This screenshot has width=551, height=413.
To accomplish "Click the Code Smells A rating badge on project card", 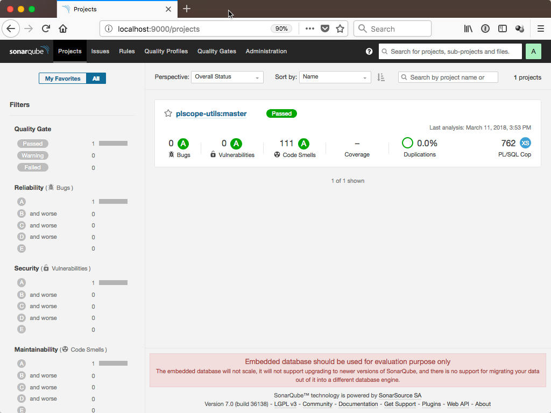I will tap(303, 144).
